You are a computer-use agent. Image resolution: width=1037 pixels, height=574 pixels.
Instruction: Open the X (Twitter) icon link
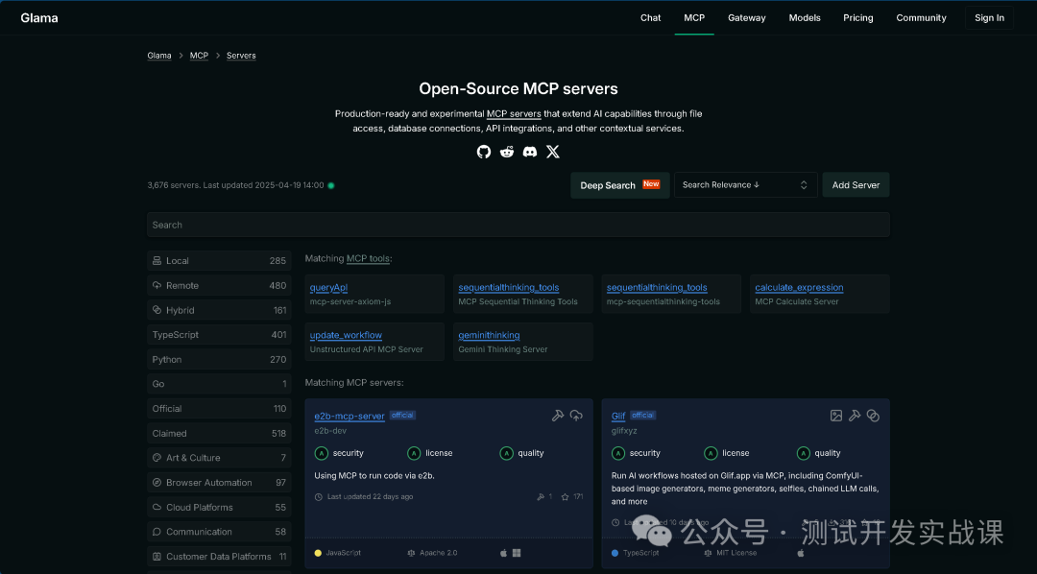pyautogui.click(x=553, y=152)
